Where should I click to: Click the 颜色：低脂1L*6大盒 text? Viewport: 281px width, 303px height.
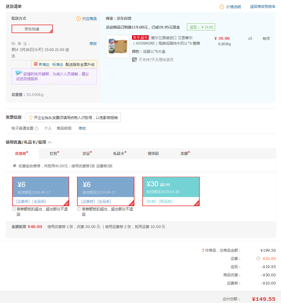(149, 52)
